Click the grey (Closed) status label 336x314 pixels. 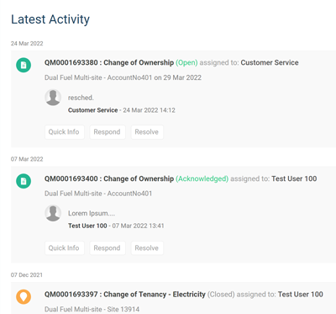click(x=221, y=295)
